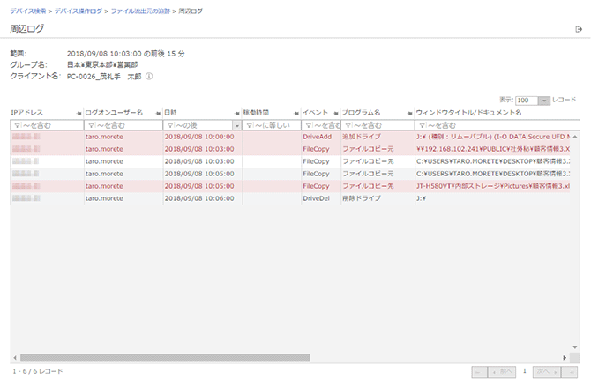The image size is (591, 380).
Task: Open the 表示 records-per-page dropdown
Action: [543, 101]
